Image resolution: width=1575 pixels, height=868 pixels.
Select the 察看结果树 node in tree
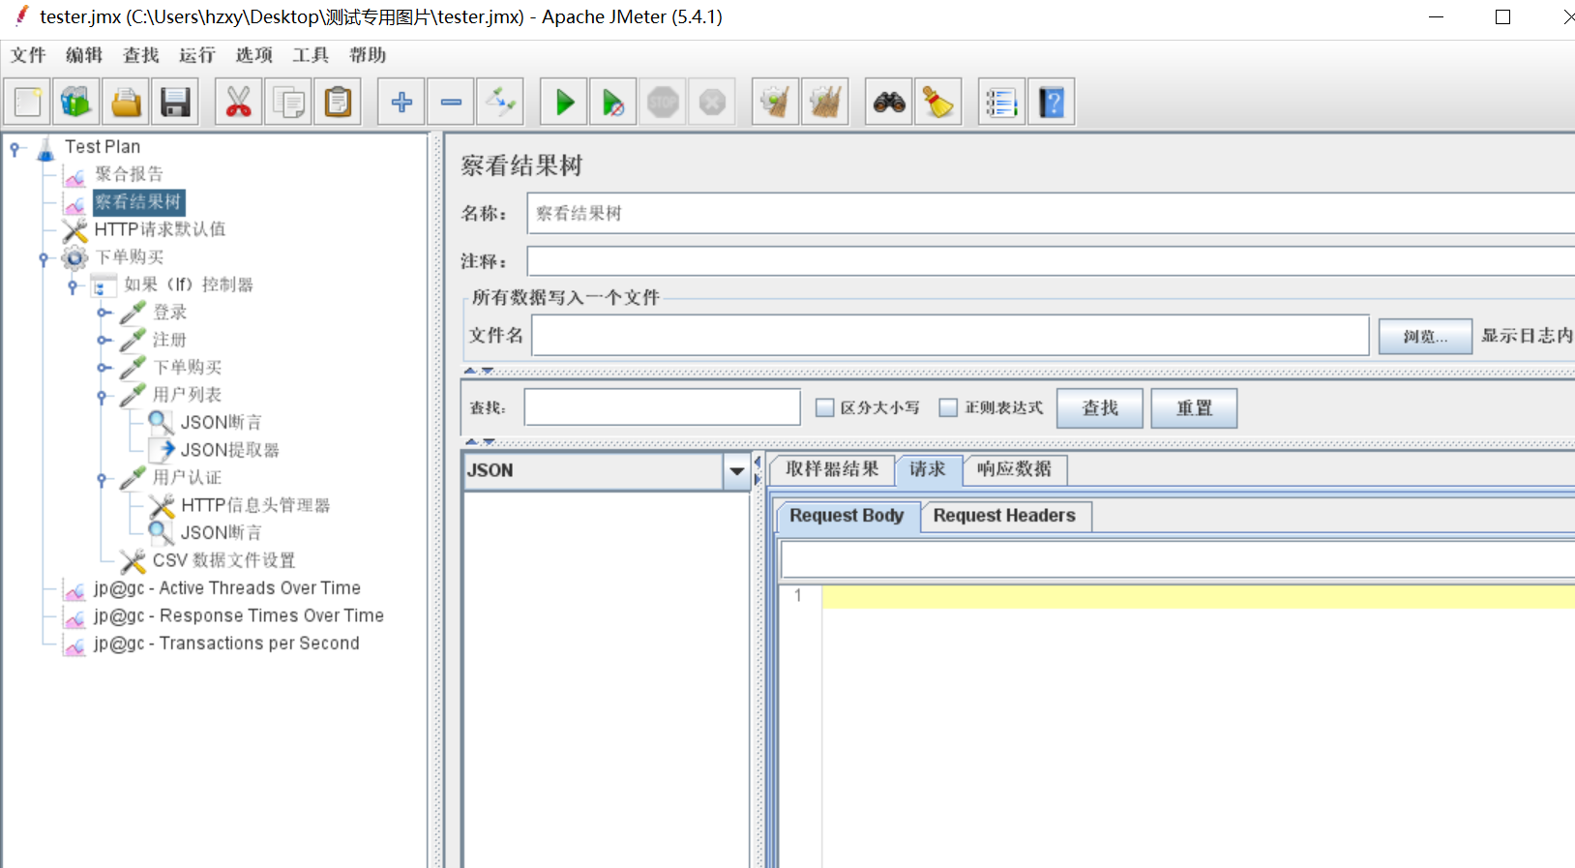(x=138, y=201)
